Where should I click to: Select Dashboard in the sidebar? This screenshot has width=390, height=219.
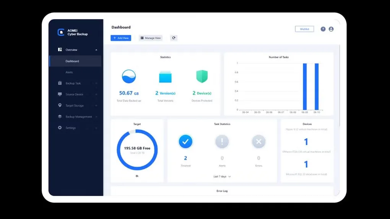point(75,61)
